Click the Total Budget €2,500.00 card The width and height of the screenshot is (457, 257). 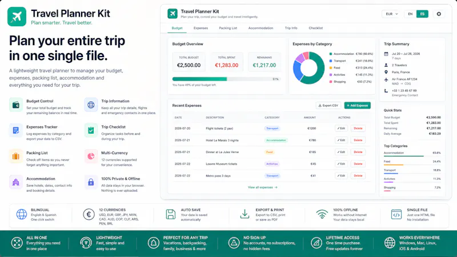click(189, 62)
